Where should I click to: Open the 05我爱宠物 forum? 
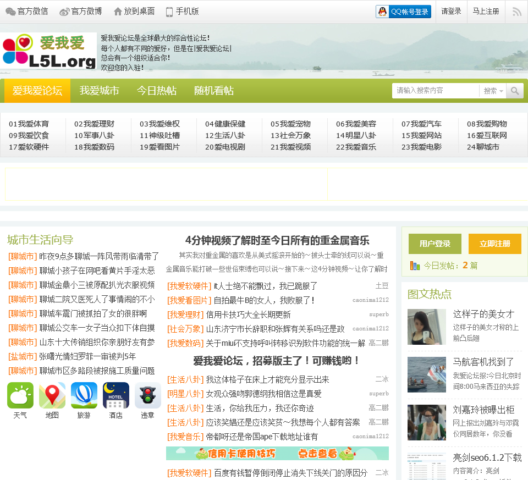tap(290, 124)
